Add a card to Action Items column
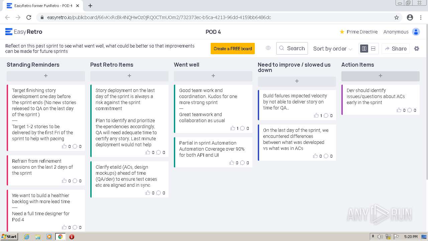The image size is (428, 241). click(x=380, y=76)
